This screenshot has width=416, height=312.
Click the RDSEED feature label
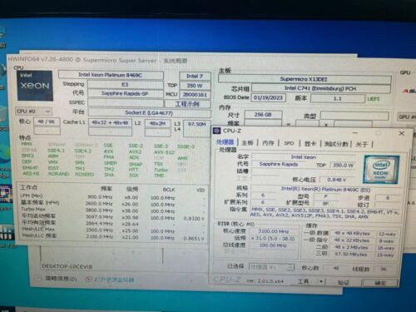[x=85, y=175]
